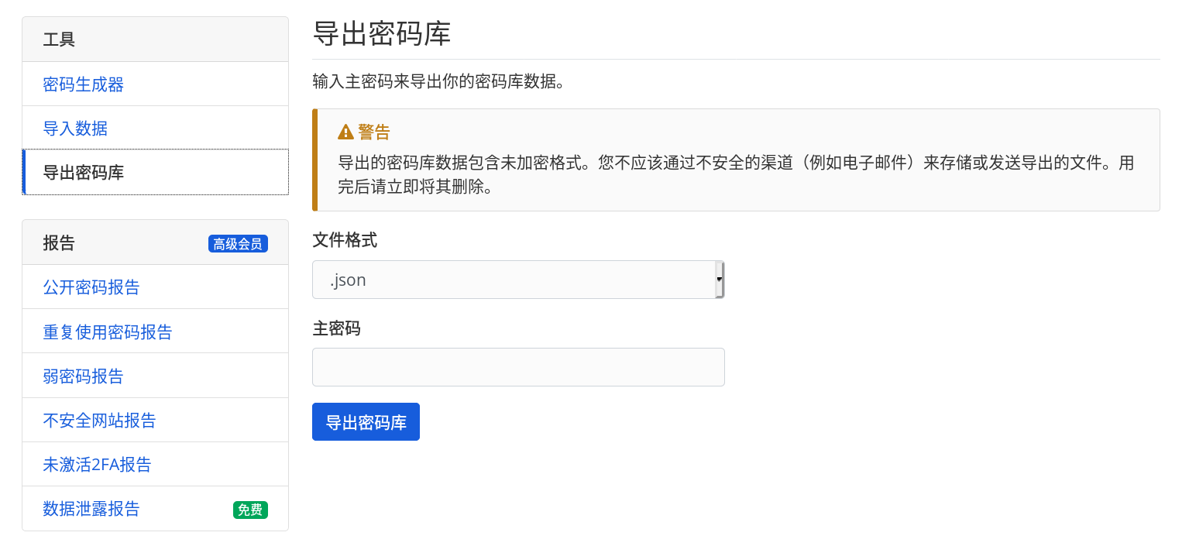Click the orange 警告 title text
Screen dimensions: 1189x553
tap(374, 132)
